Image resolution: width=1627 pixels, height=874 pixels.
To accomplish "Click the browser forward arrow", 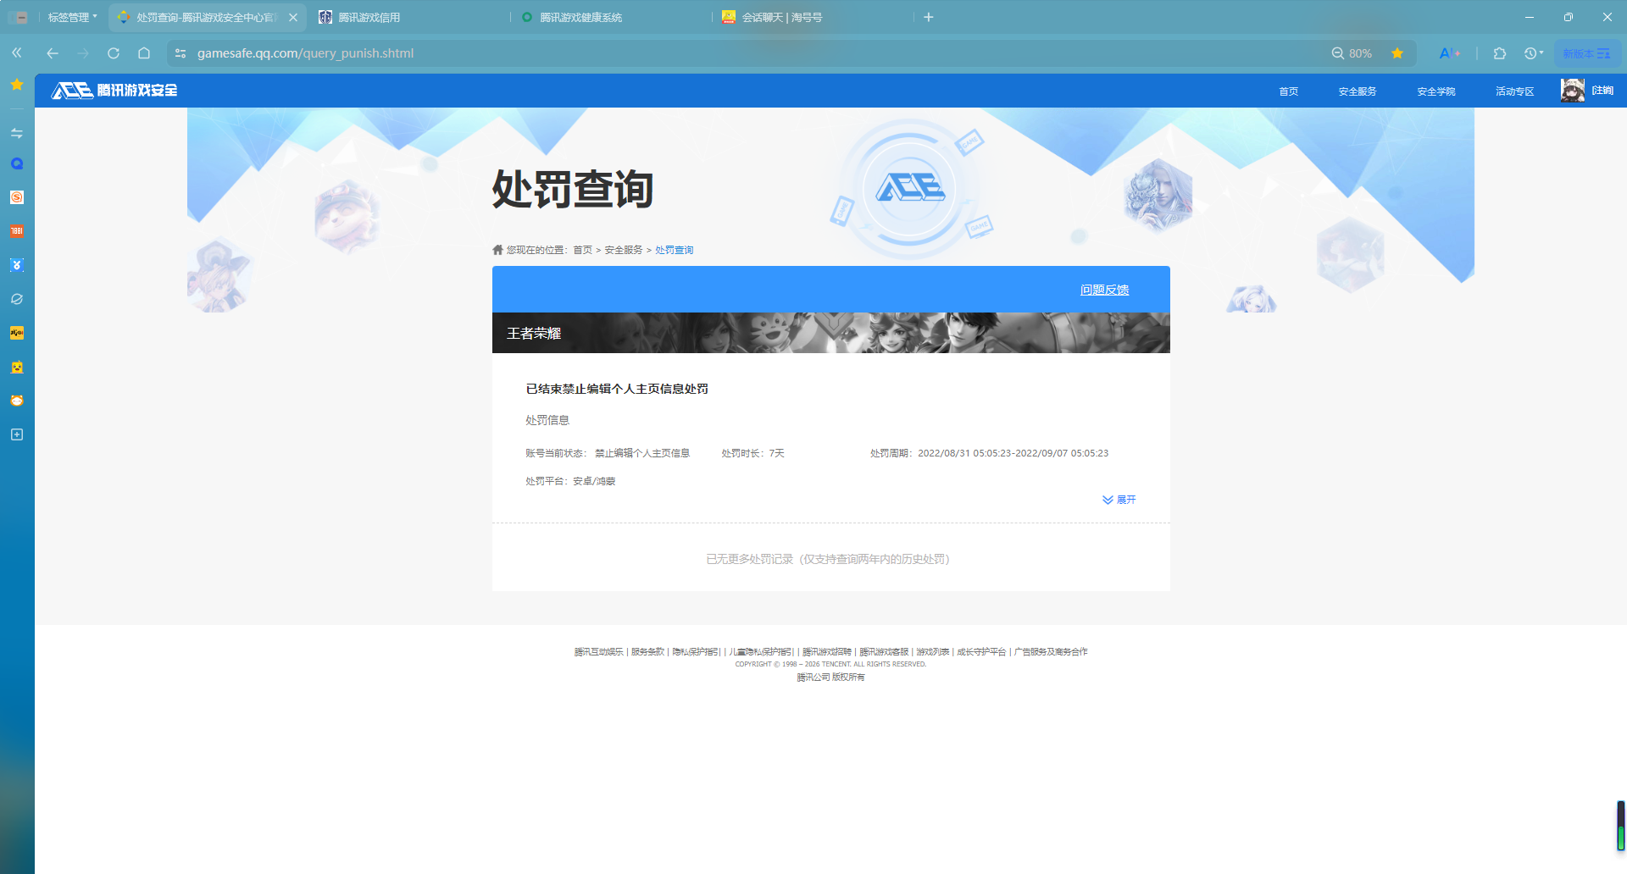I will coord(83,53).
